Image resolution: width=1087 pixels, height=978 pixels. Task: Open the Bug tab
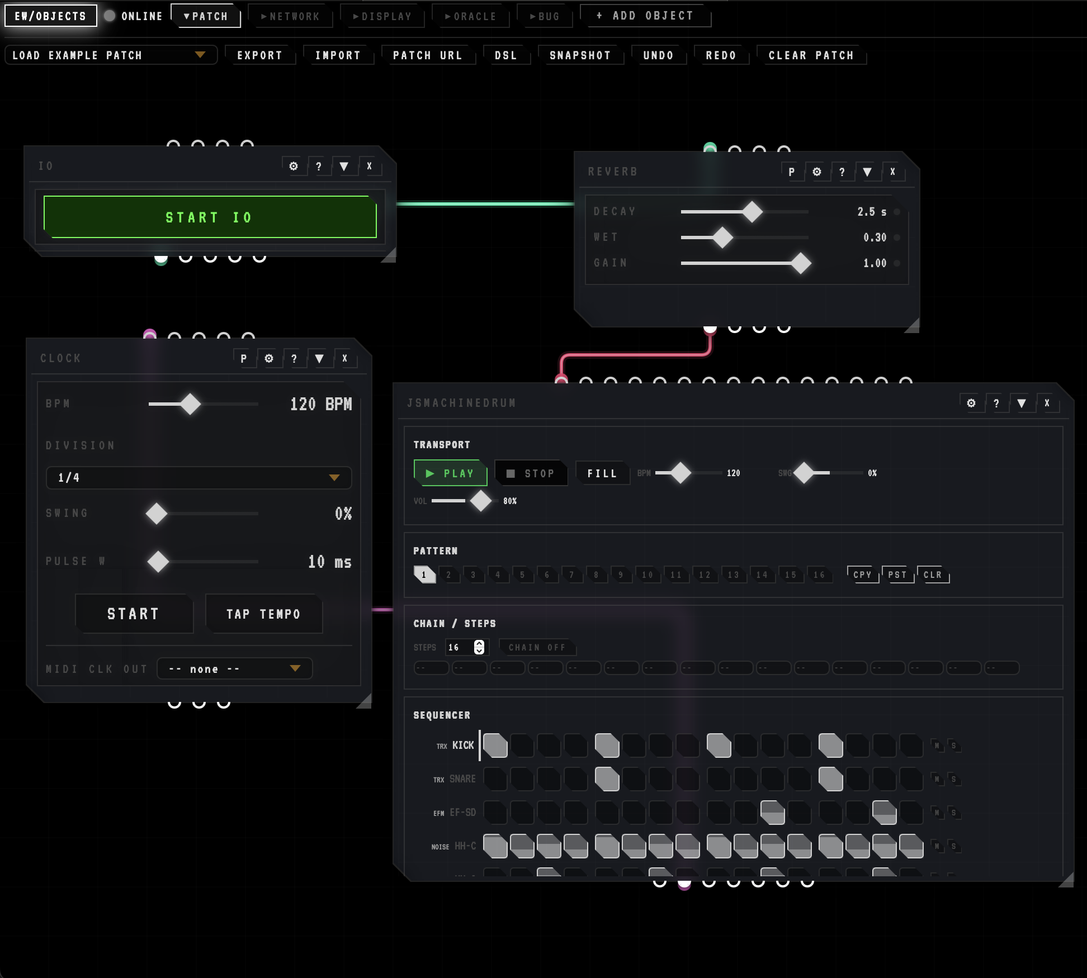pos(545,16)
